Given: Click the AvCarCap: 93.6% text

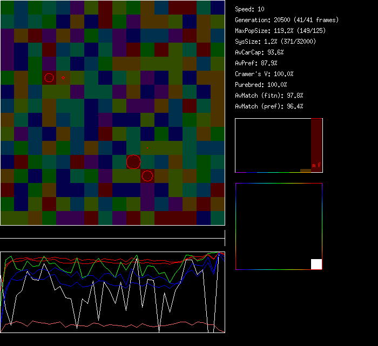Looking at the screenshot, I should coord(259,52).
